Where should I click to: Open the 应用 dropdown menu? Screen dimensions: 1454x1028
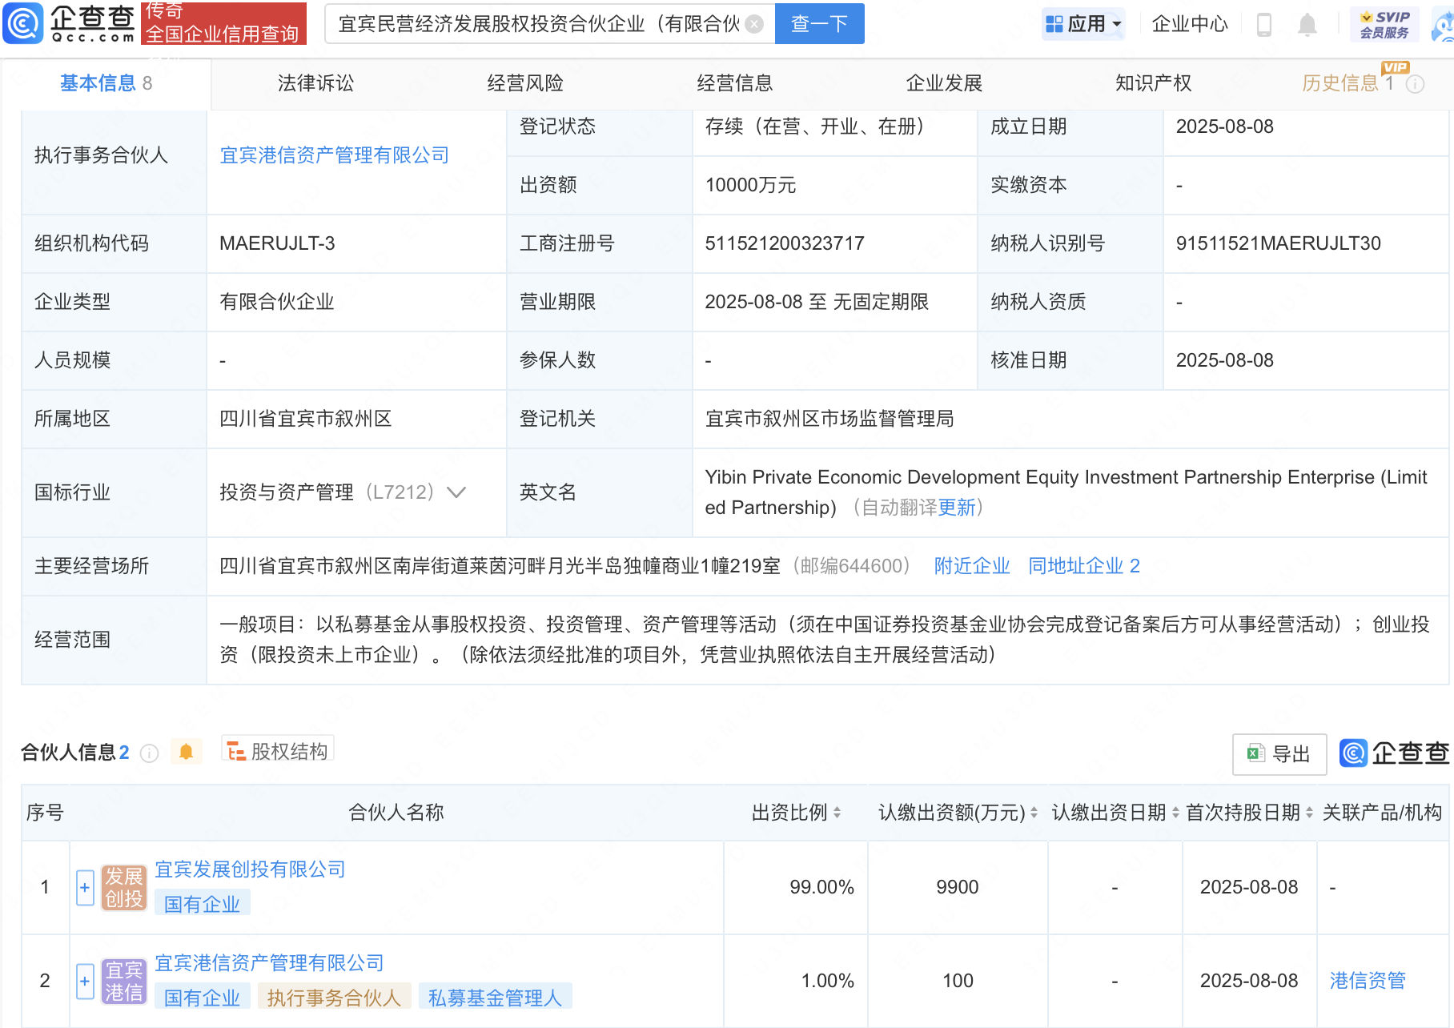(1084, 24)
